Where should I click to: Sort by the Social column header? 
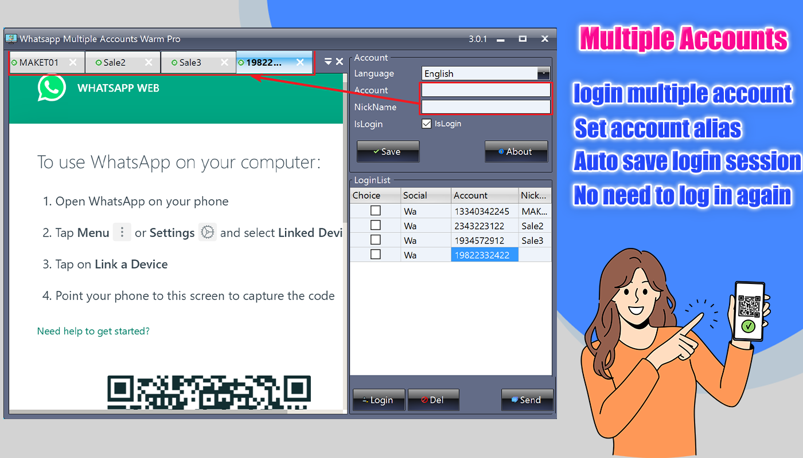coord(426,195)
